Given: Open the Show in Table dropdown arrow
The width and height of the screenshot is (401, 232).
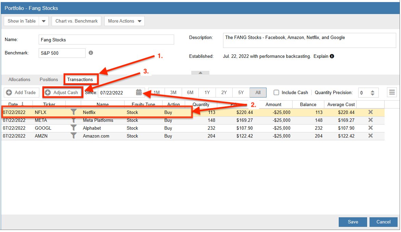Looking at the screenshot, I should [43, 21].
